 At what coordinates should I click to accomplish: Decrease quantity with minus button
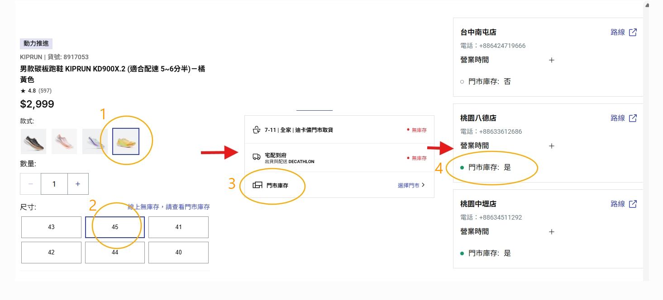click(31, 184)
